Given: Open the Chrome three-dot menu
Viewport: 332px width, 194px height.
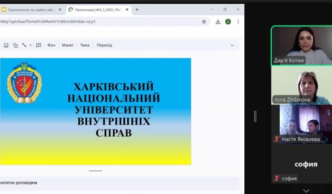Looking at the screenshot, I should click(238, 21).
